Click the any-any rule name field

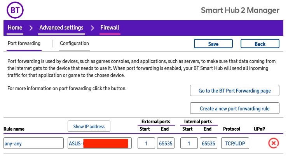click(x=33, y=143)
